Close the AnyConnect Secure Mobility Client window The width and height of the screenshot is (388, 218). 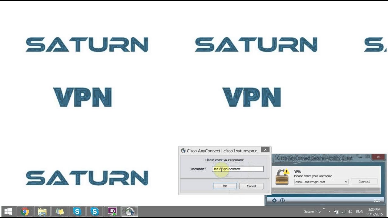pos(378,157)
